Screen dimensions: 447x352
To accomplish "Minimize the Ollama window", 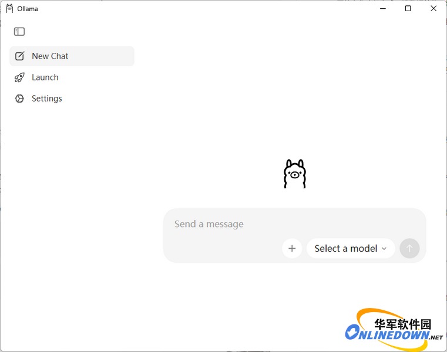I will coord(383,9).
